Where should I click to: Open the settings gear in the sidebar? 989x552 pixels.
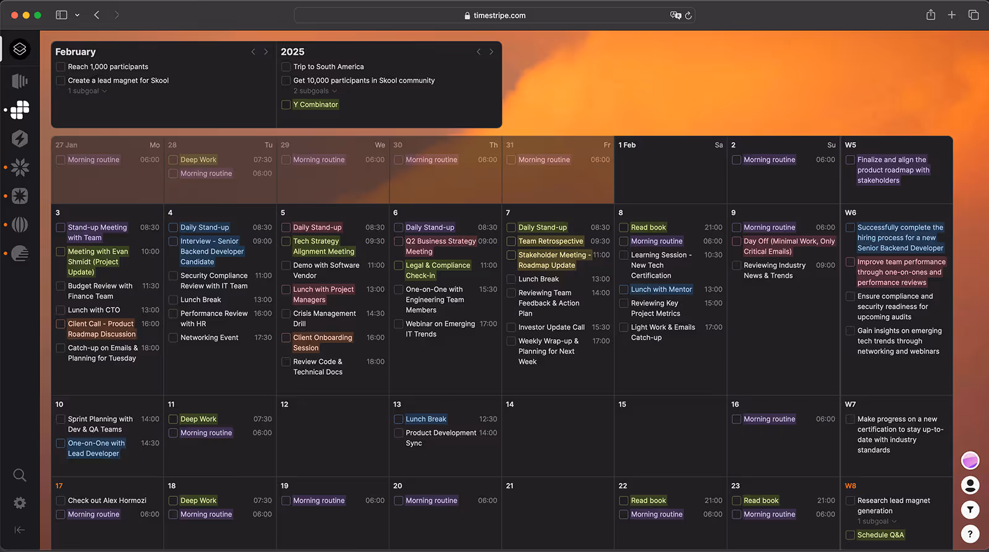(20, 503)
